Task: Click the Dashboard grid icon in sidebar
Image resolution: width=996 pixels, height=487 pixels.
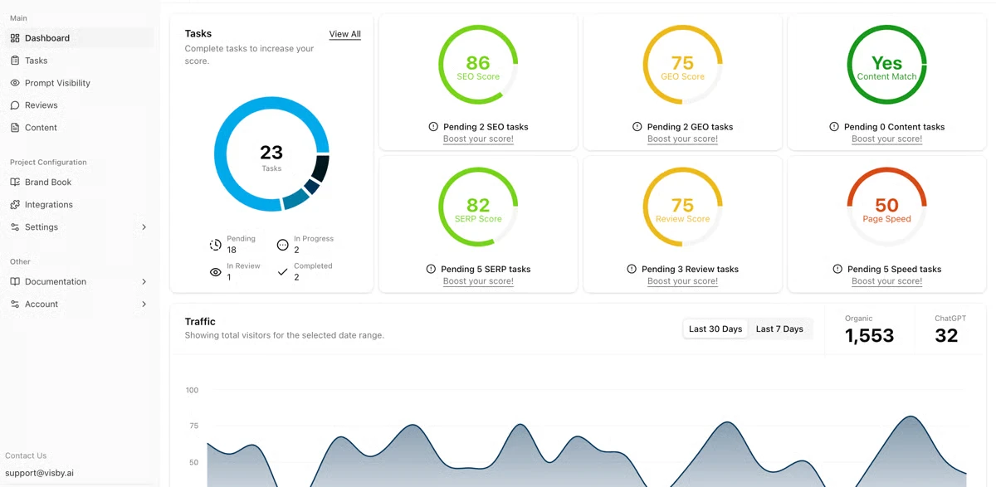Action: click(x=15, y=38)
